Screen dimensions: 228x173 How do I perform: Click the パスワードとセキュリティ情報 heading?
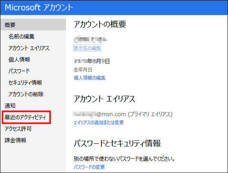[x=117, y=143]
